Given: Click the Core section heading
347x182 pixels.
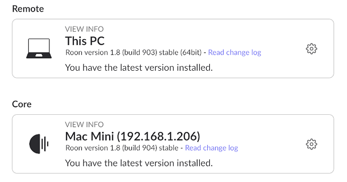Looking at the screenshot, I should [x=22, y=104].
